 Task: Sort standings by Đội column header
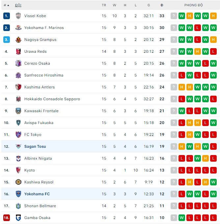(x=18, y=5)
